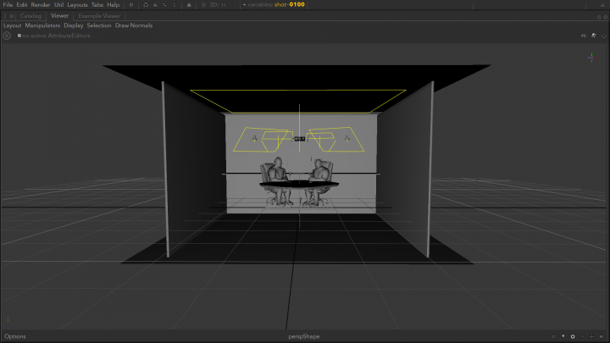
Task: Open the Render menu
Action: [41, 5]
